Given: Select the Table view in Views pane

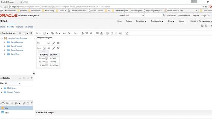Looking at the screenshot, I should [x=17, y=112].
